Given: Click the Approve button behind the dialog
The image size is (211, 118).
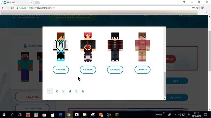Looking at the screenshot, I should [x=177, y=97].
